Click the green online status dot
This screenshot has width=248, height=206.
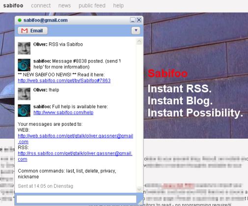click(x=20, y=20)
